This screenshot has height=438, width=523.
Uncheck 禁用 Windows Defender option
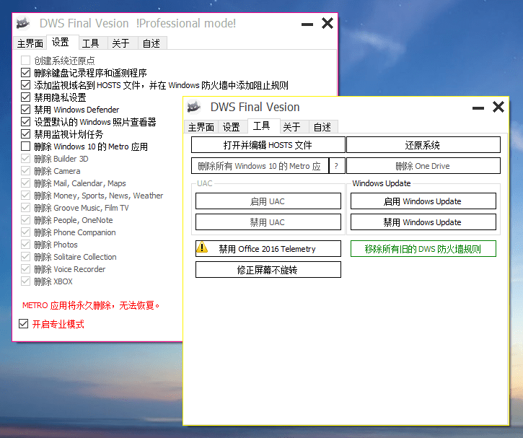[x=26, y=110]
